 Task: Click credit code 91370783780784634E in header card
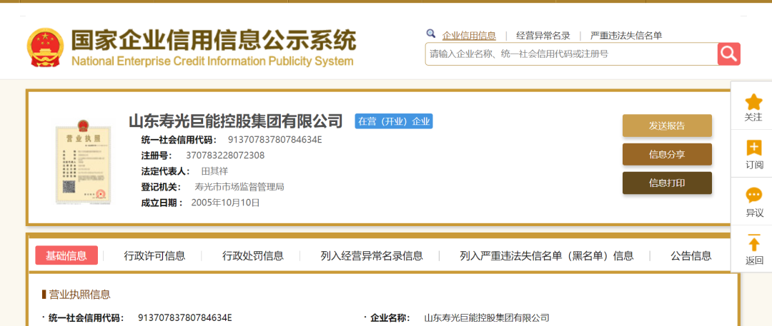point(274,140)
